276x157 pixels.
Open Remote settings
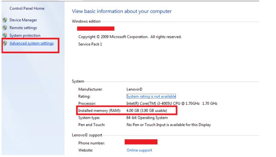23,28
